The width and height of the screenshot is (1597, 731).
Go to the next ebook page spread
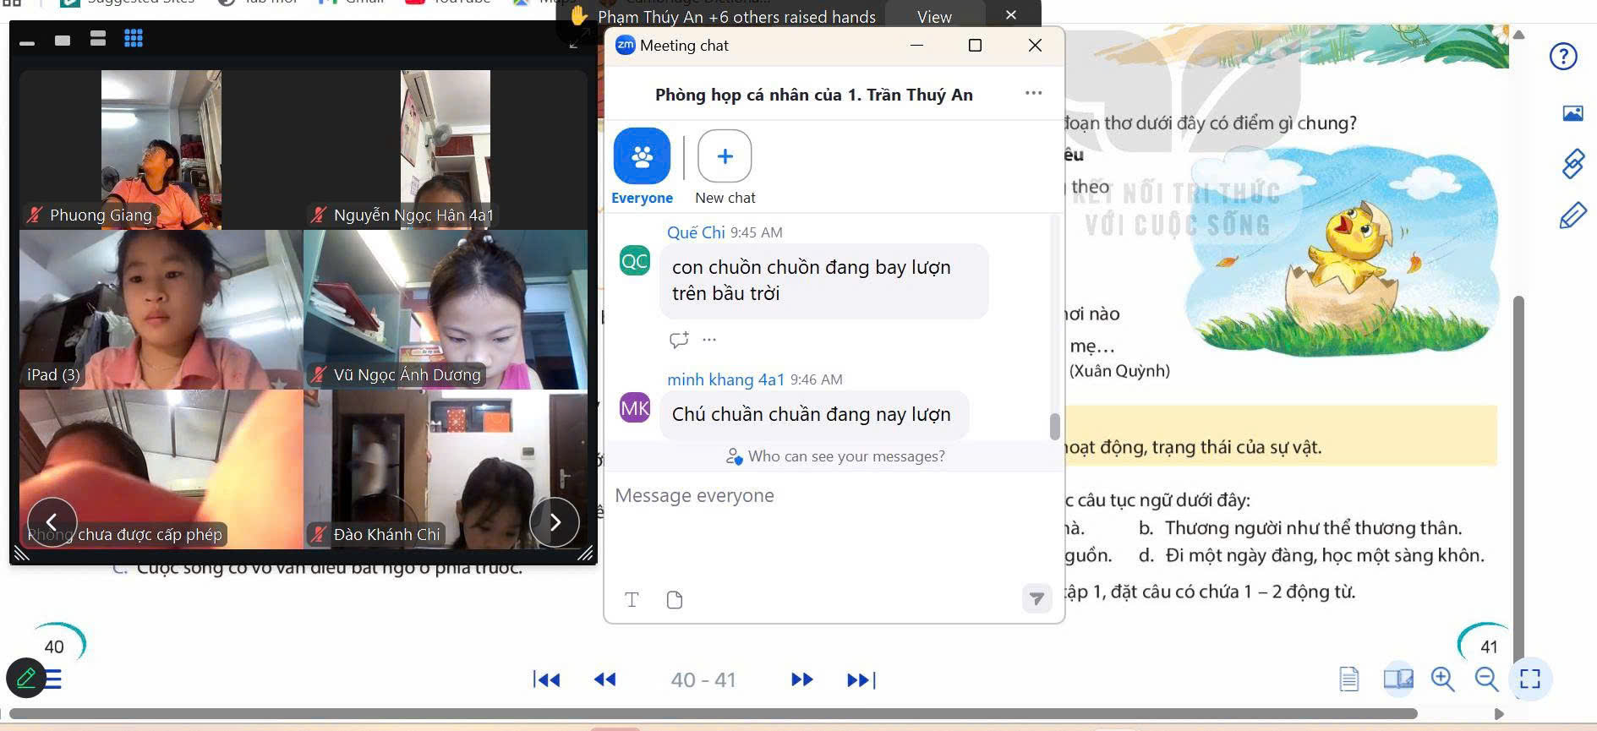coord(801,679)
